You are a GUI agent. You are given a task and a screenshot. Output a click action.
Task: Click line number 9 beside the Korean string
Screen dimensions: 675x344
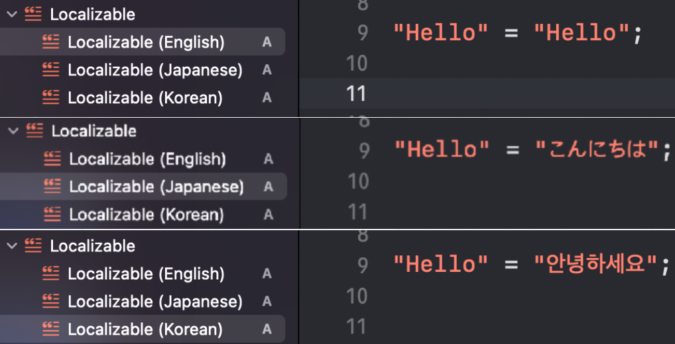point(362,265)
